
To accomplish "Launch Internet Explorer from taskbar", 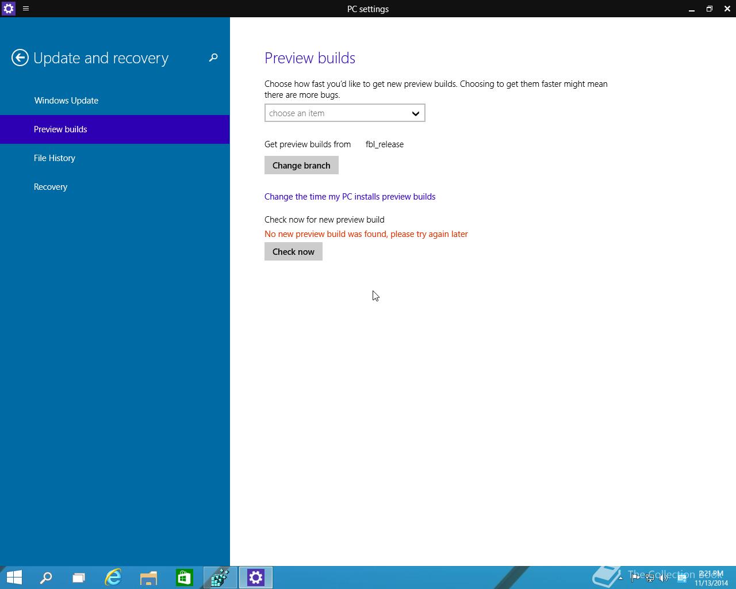I will coord(113,577).
